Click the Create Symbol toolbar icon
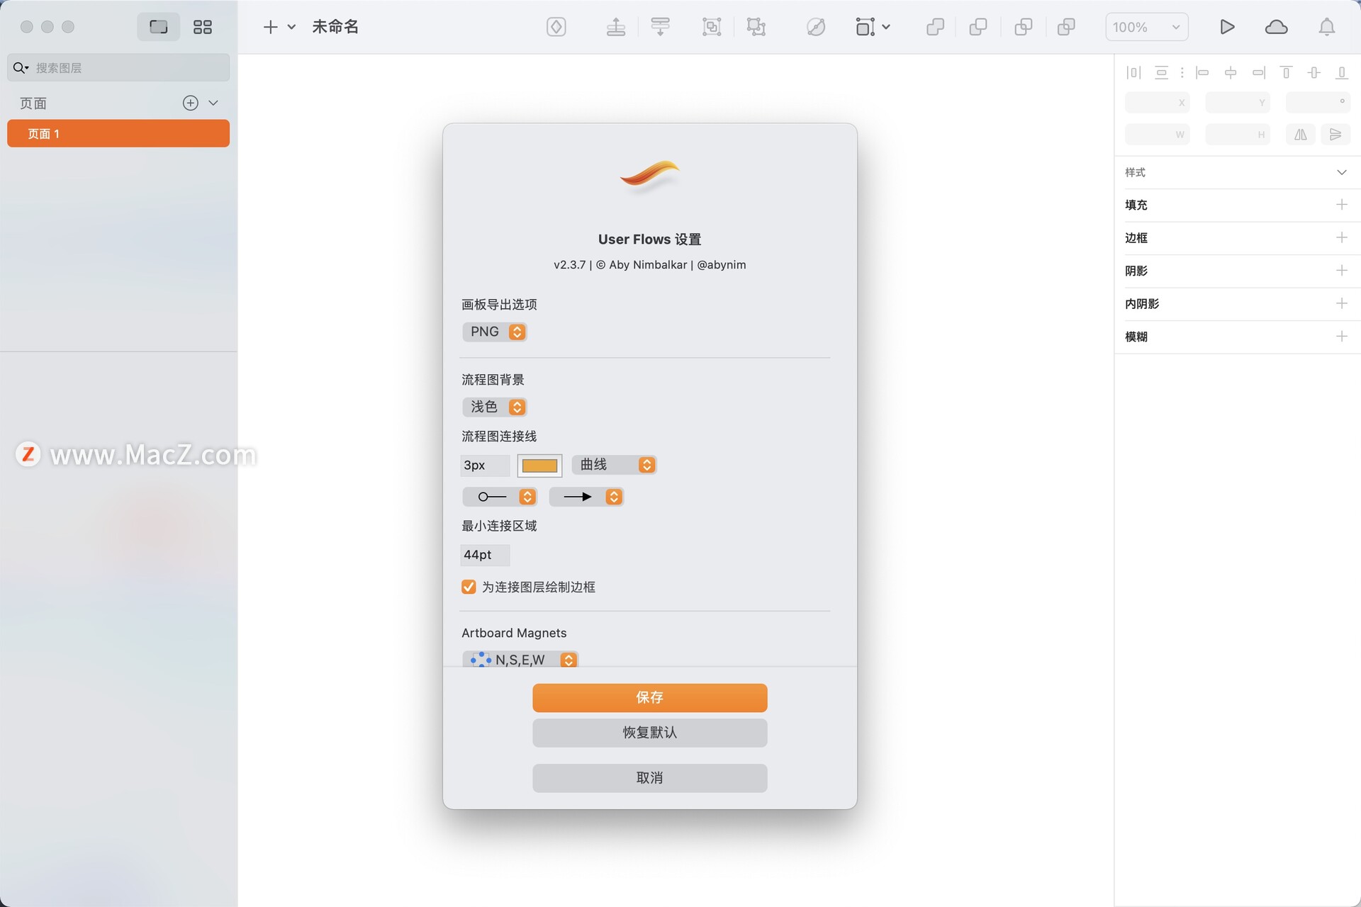1361x907 pixels. (556, 27)
